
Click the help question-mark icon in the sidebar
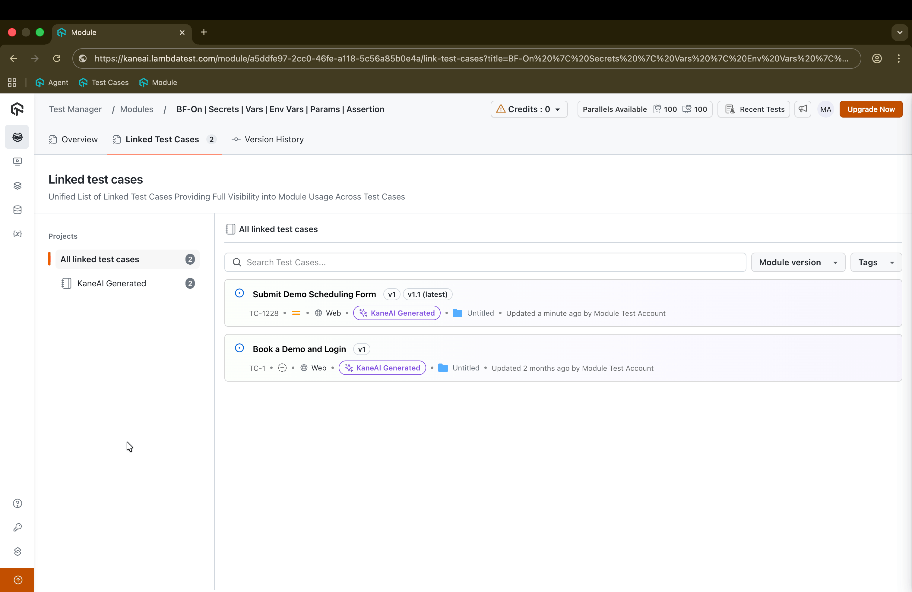17,503
